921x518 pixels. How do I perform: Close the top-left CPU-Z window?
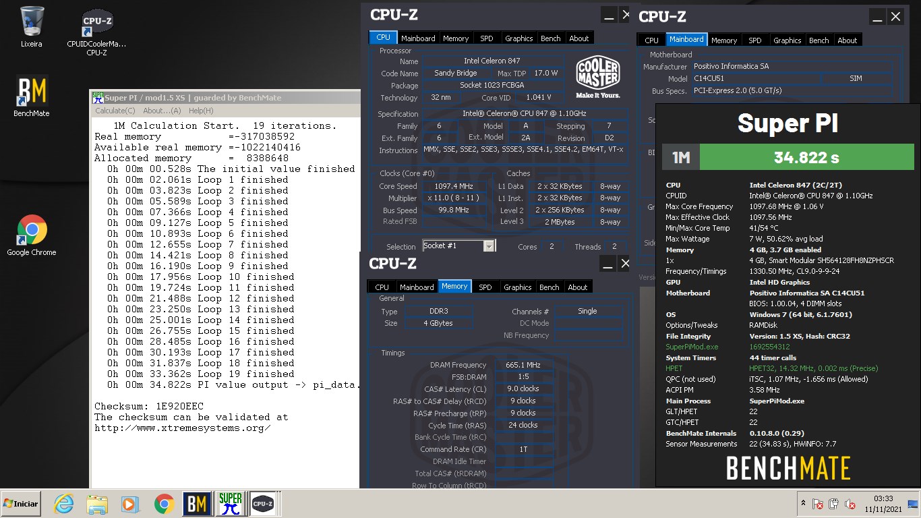626,16
